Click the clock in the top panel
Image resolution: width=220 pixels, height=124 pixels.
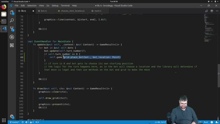pos(114,1)
